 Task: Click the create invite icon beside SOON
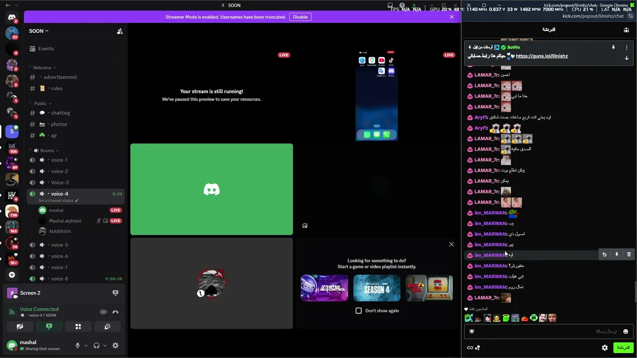coord(120,31)
